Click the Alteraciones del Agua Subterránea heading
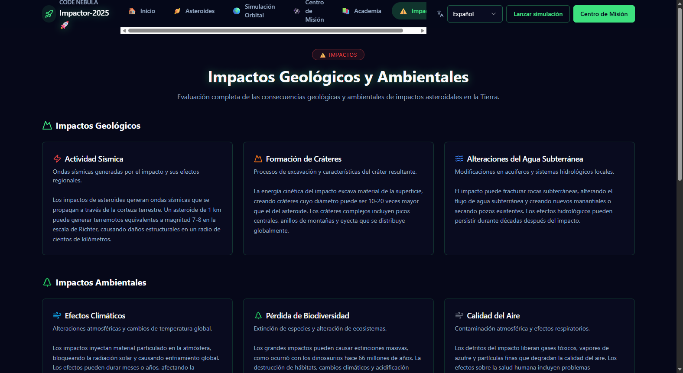This screenshot has height=373, width=683. click(525, 159)
